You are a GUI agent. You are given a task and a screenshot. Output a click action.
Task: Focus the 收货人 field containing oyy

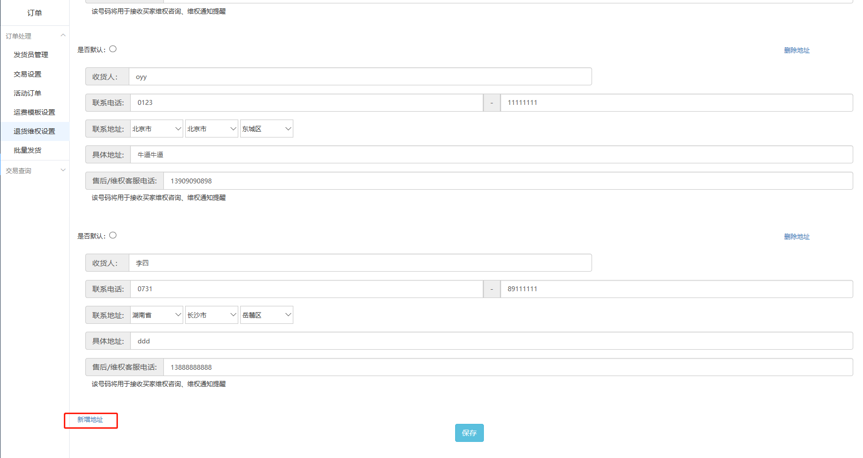360,77
